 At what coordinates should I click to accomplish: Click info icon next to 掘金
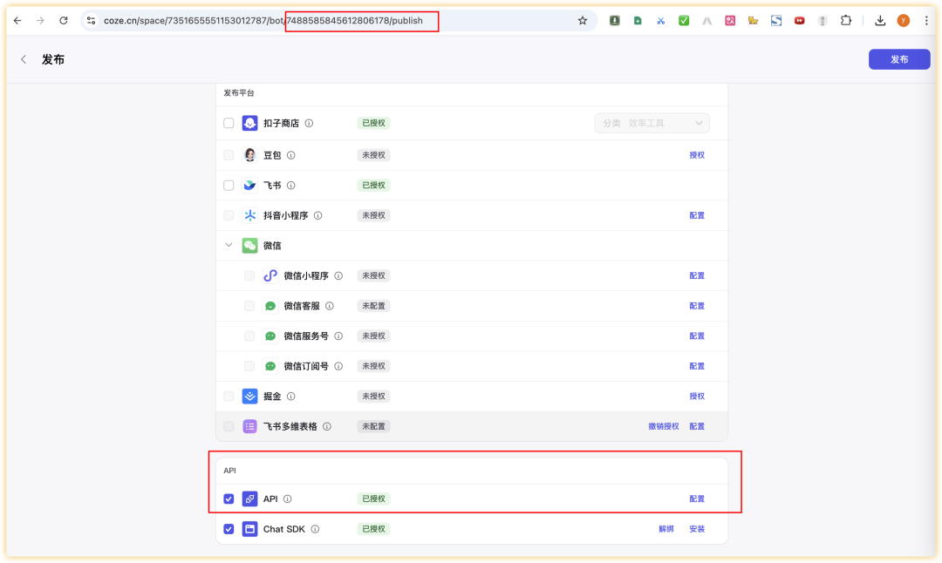(290, 397)
